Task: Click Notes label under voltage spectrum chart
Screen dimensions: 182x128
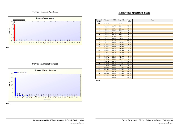Action: point(9,47)
